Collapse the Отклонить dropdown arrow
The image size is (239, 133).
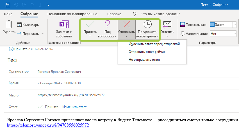126,36
